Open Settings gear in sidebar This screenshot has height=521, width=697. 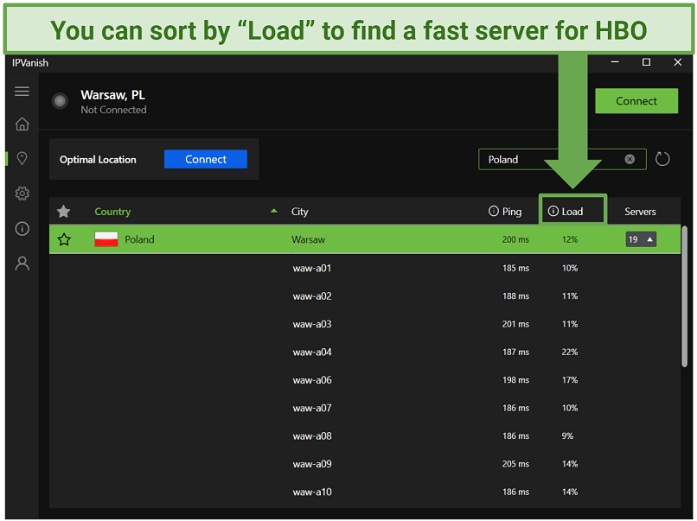point(22,194)
